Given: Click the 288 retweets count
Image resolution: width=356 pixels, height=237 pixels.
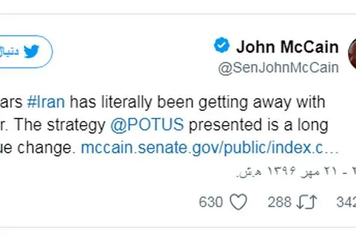Looking at the screenshot, I should click(x=279, y=203).
